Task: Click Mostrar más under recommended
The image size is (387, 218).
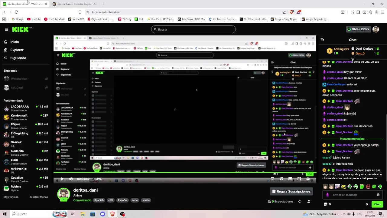Action: pos(11,197)
